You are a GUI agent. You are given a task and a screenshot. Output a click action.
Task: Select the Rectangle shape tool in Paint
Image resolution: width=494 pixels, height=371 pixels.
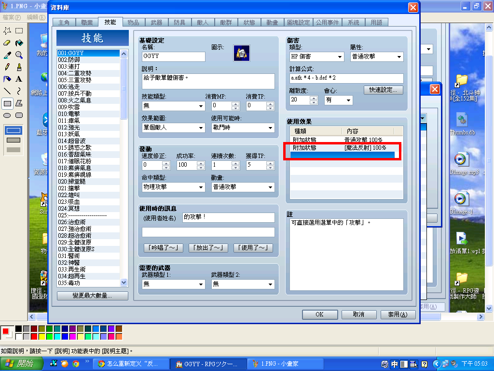pos(7,103)
